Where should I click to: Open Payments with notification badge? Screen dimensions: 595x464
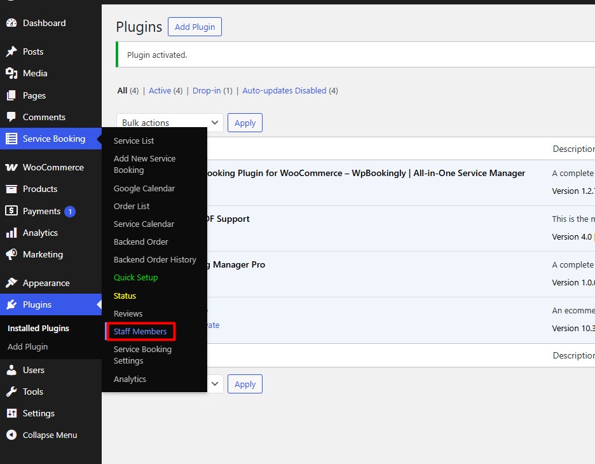point(42,211)
